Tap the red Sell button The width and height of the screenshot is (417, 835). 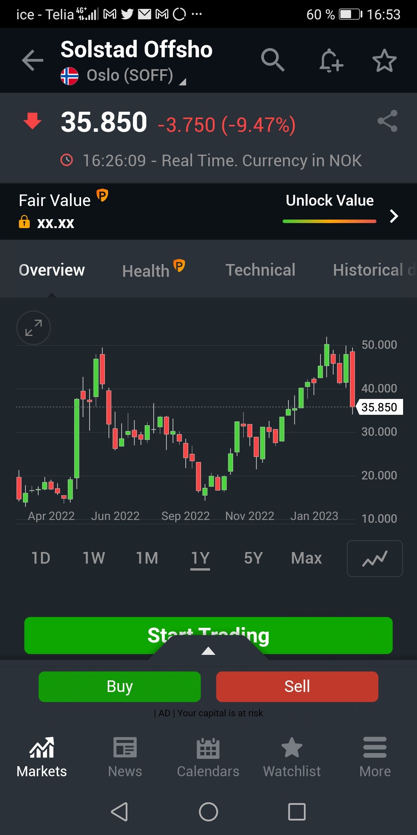(297, 687)
